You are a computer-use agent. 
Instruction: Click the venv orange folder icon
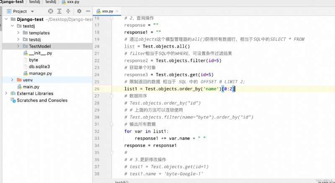pyautogui.click(x=19, y=80)
